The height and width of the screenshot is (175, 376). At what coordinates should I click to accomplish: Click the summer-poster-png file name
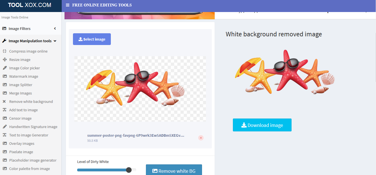[136, 135]
